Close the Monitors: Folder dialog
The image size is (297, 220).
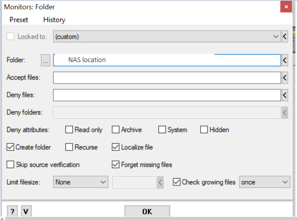coord(286,7)
